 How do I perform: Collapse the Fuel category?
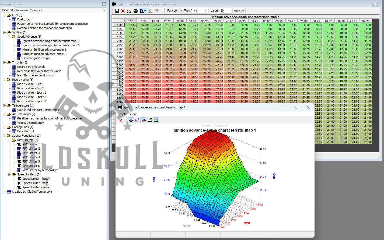pyautogui.click(x=4, y=15)
